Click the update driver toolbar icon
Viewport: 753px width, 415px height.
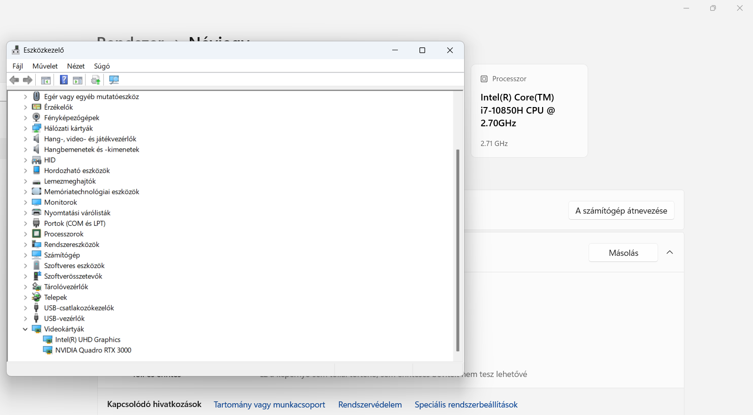tap(96, 80)
